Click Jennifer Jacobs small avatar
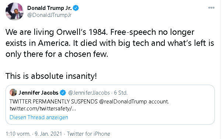This screenshot has width=223, height=139. [13, 92]
